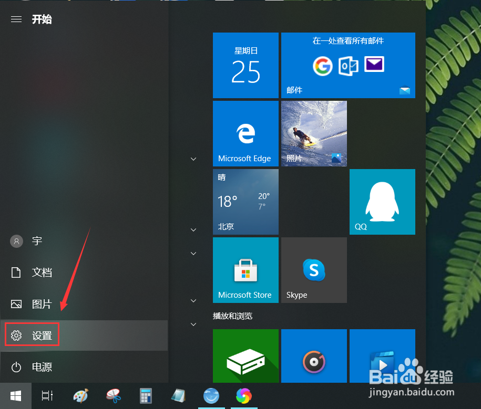
Task: Expand the chevron beside the Skype row
Action: click(193, 253)
